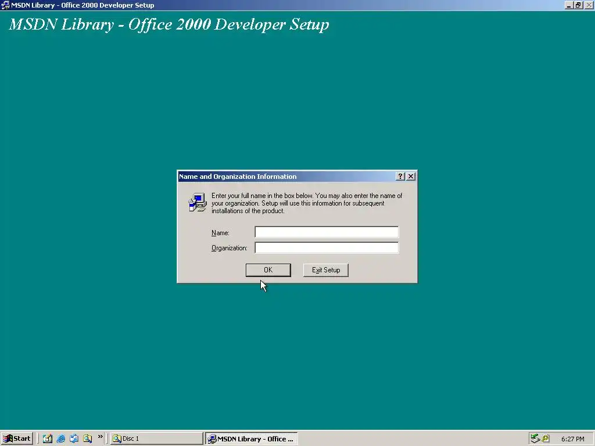Image resolution: width=595 pixels, height=446 pixels.
Task: Click the green arrow tray icon
Action: tap(535, 438)
